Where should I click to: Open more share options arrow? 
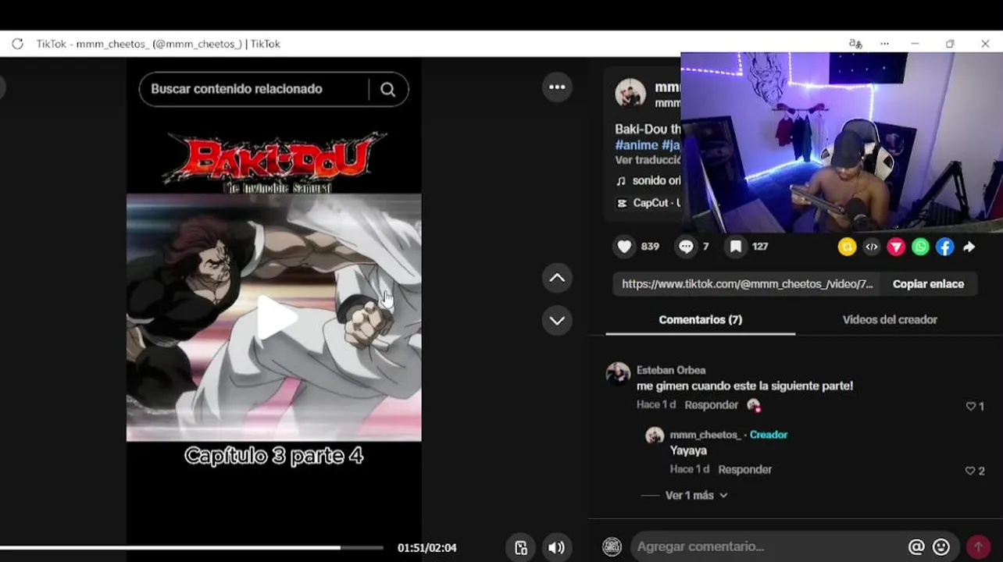coord(969,247)
